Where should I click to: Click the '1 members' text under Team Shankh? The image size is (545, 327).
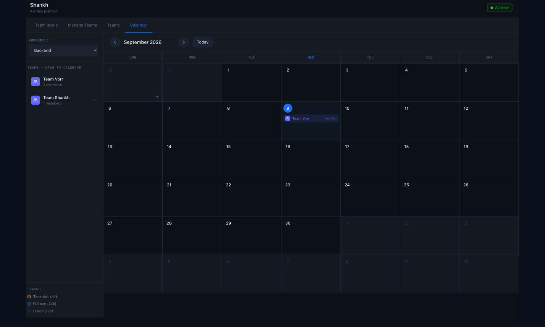pyautogui.click(x=52, y=104)
